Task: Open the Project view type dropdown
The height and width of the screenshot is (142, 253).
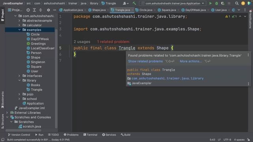Action: tap(15, 10)
